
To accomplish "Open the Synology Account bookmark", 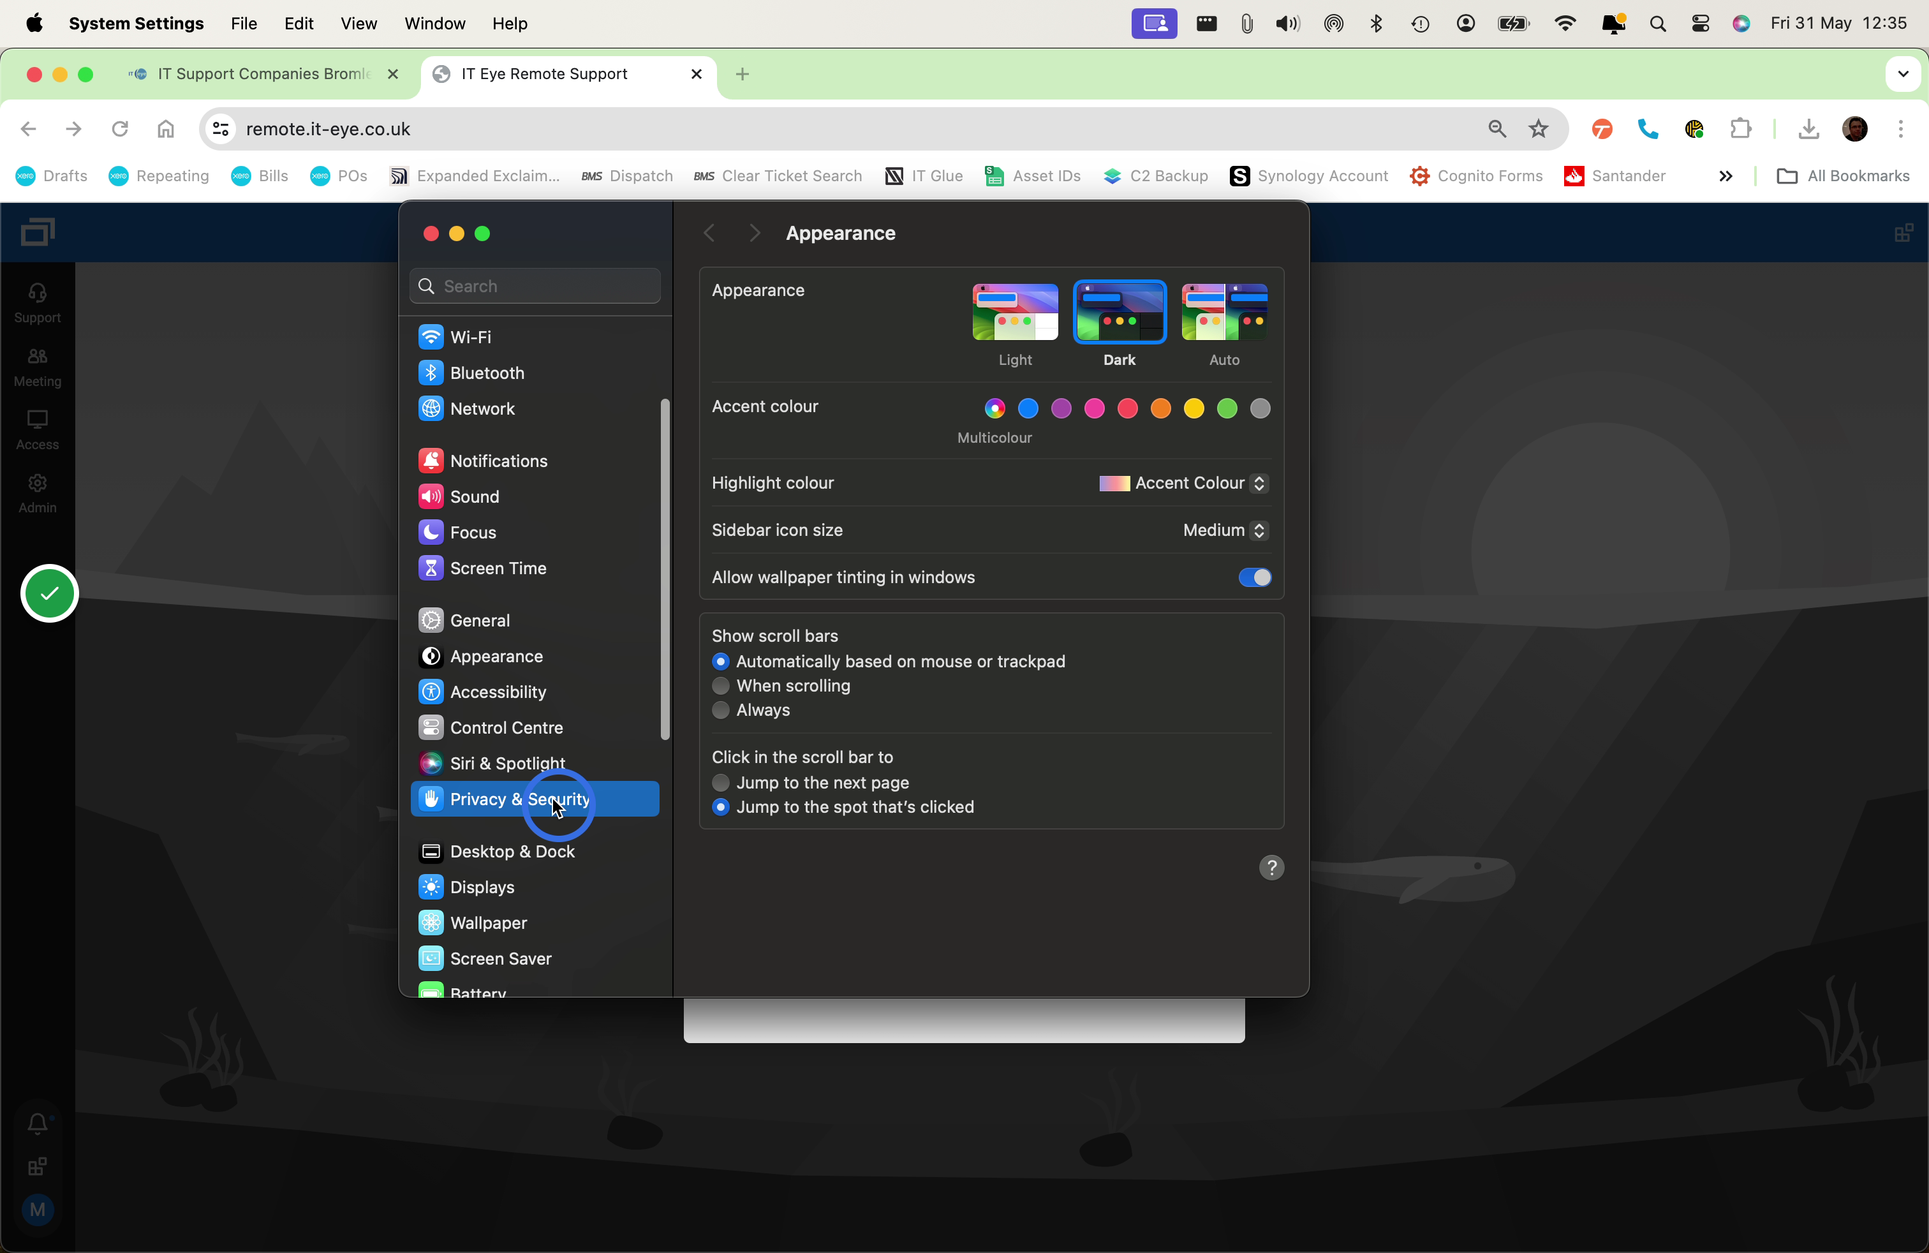I will [x=1308, y=176].
